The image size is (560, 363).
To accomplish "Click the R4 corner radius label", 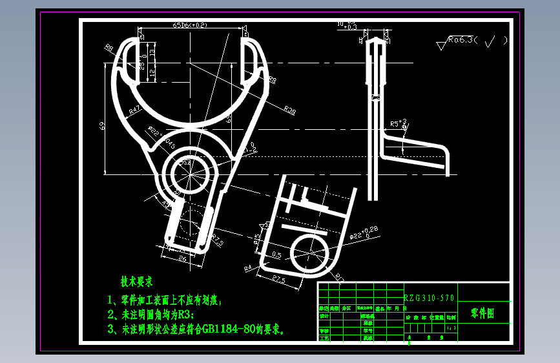I will pyautogui.click(x=247, y=268).
